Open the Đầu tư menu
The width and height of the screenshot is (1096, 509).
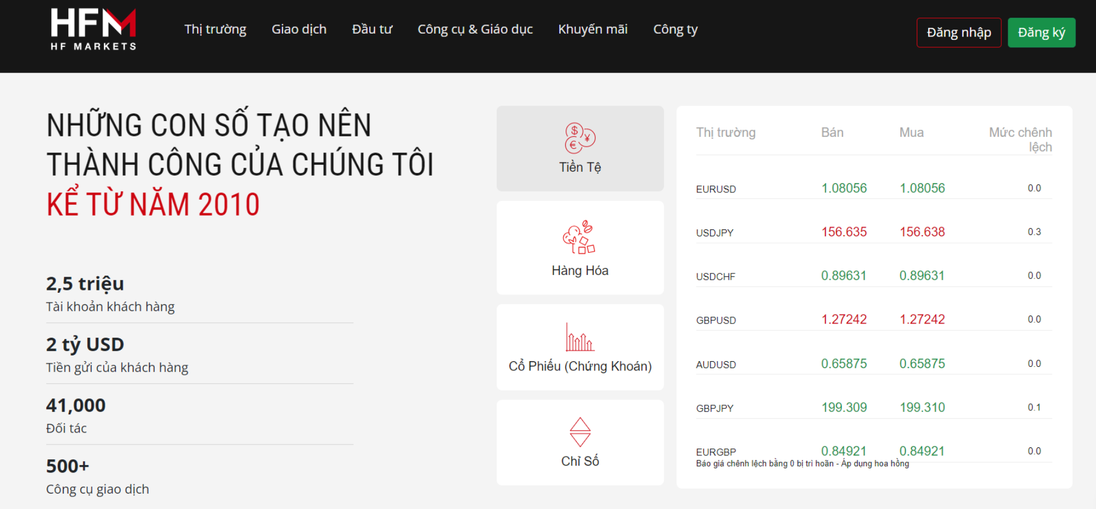372,29
